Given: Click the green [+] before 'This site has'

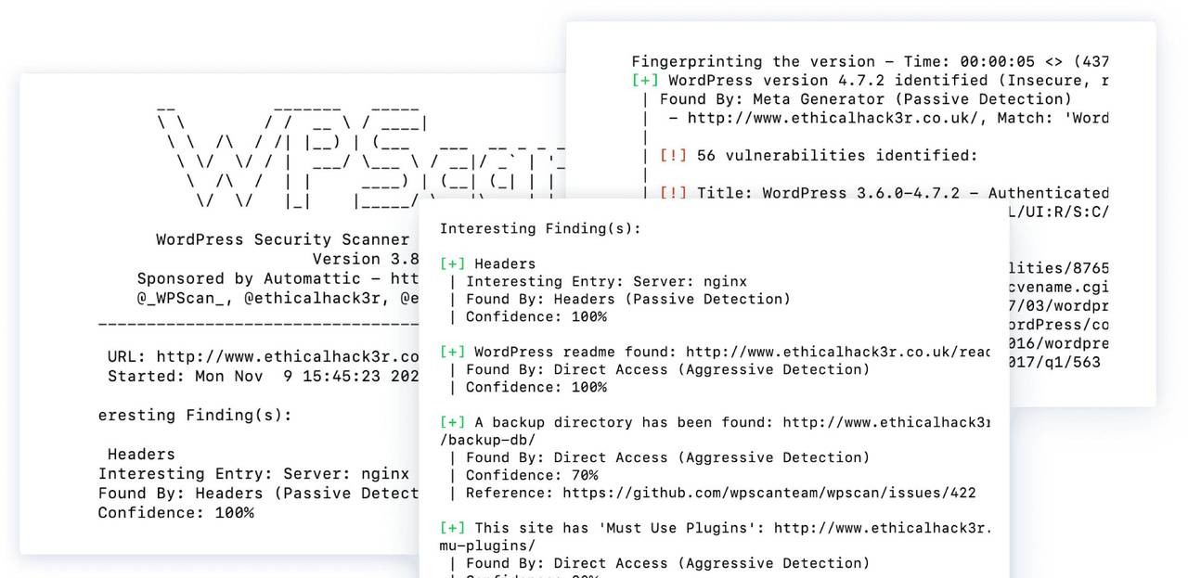Looking at the screenshot, I should tap(453, 528).
